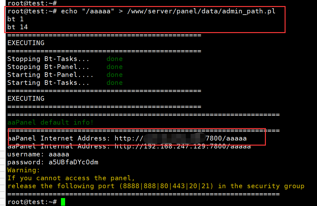
Task: Click "If you cannot access the panel," line
Action: [x=71, y=178]
